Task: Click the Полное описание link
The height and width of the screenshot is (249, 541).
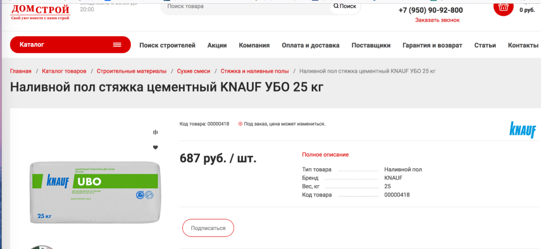Action: point(325,155)
